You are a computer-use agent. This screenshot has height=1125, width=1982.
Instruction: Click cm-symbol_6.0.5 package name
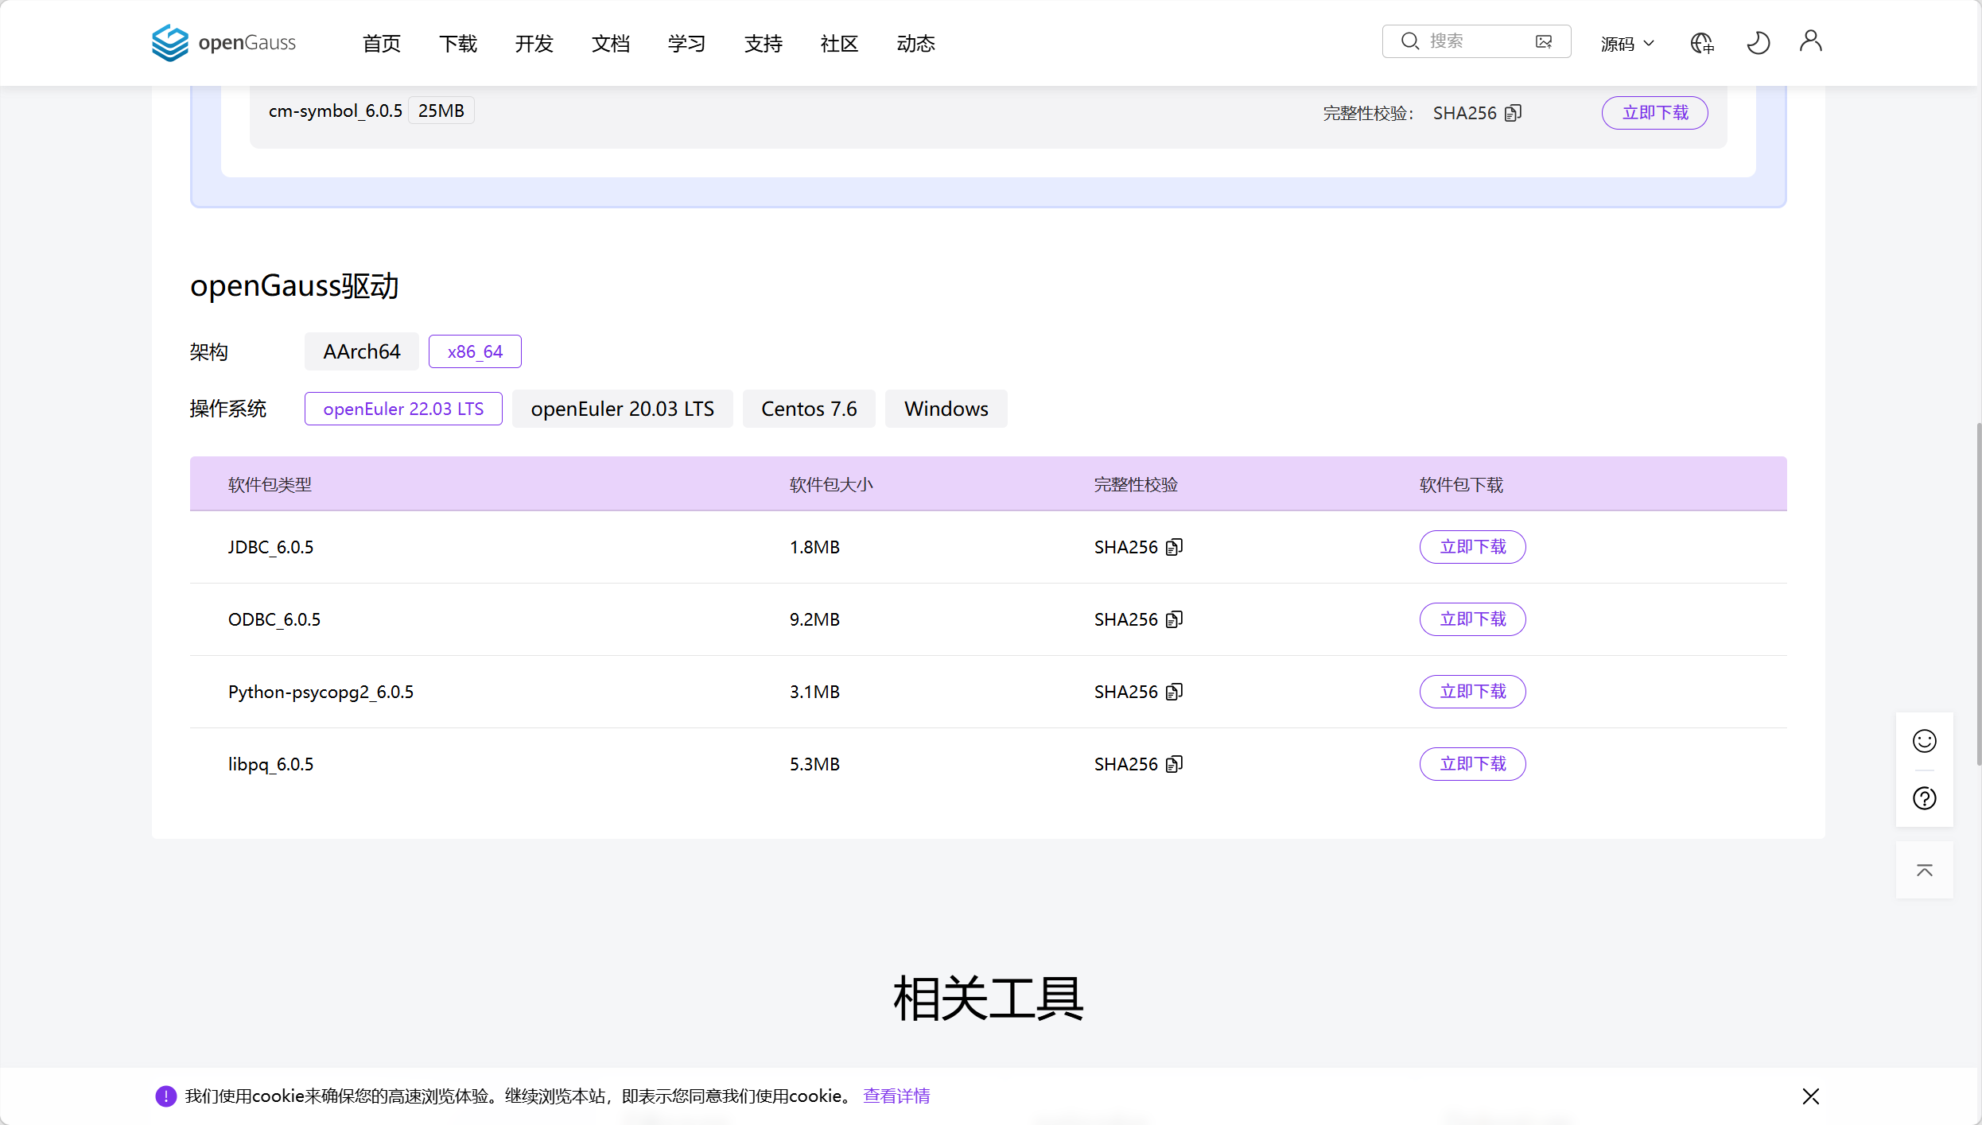[336, 111]
